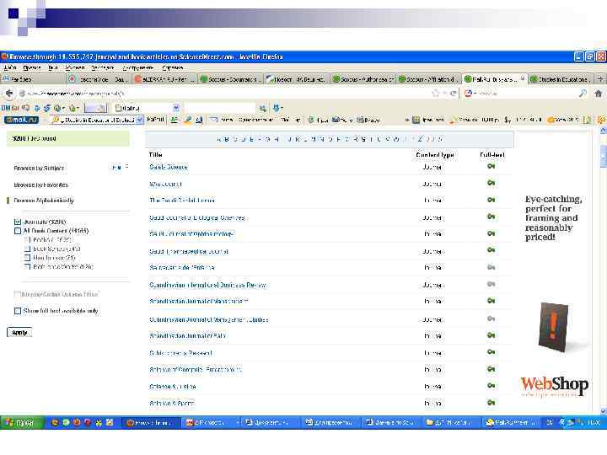Select Browse Alphabetically
Viewport: 607px width, 455px height.
coord(44,201)
